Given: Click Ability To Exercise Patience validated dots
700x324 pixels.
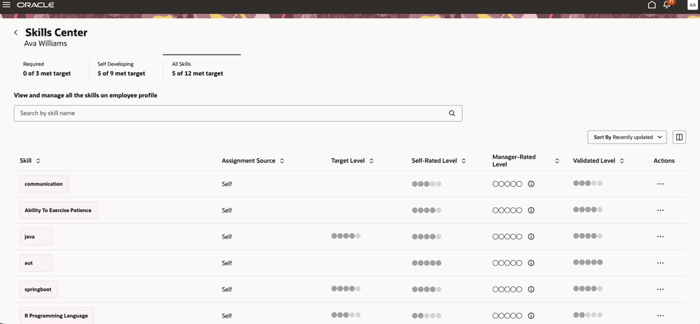Looking at the screenshot, I should (x=588, y=209).
